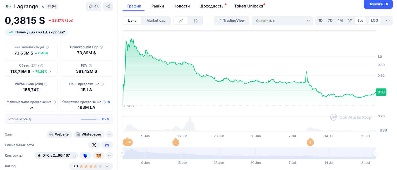Open the Whitepaper link
Image resolution: width=397 pixels, height=170 pixels.
[89, 134]
